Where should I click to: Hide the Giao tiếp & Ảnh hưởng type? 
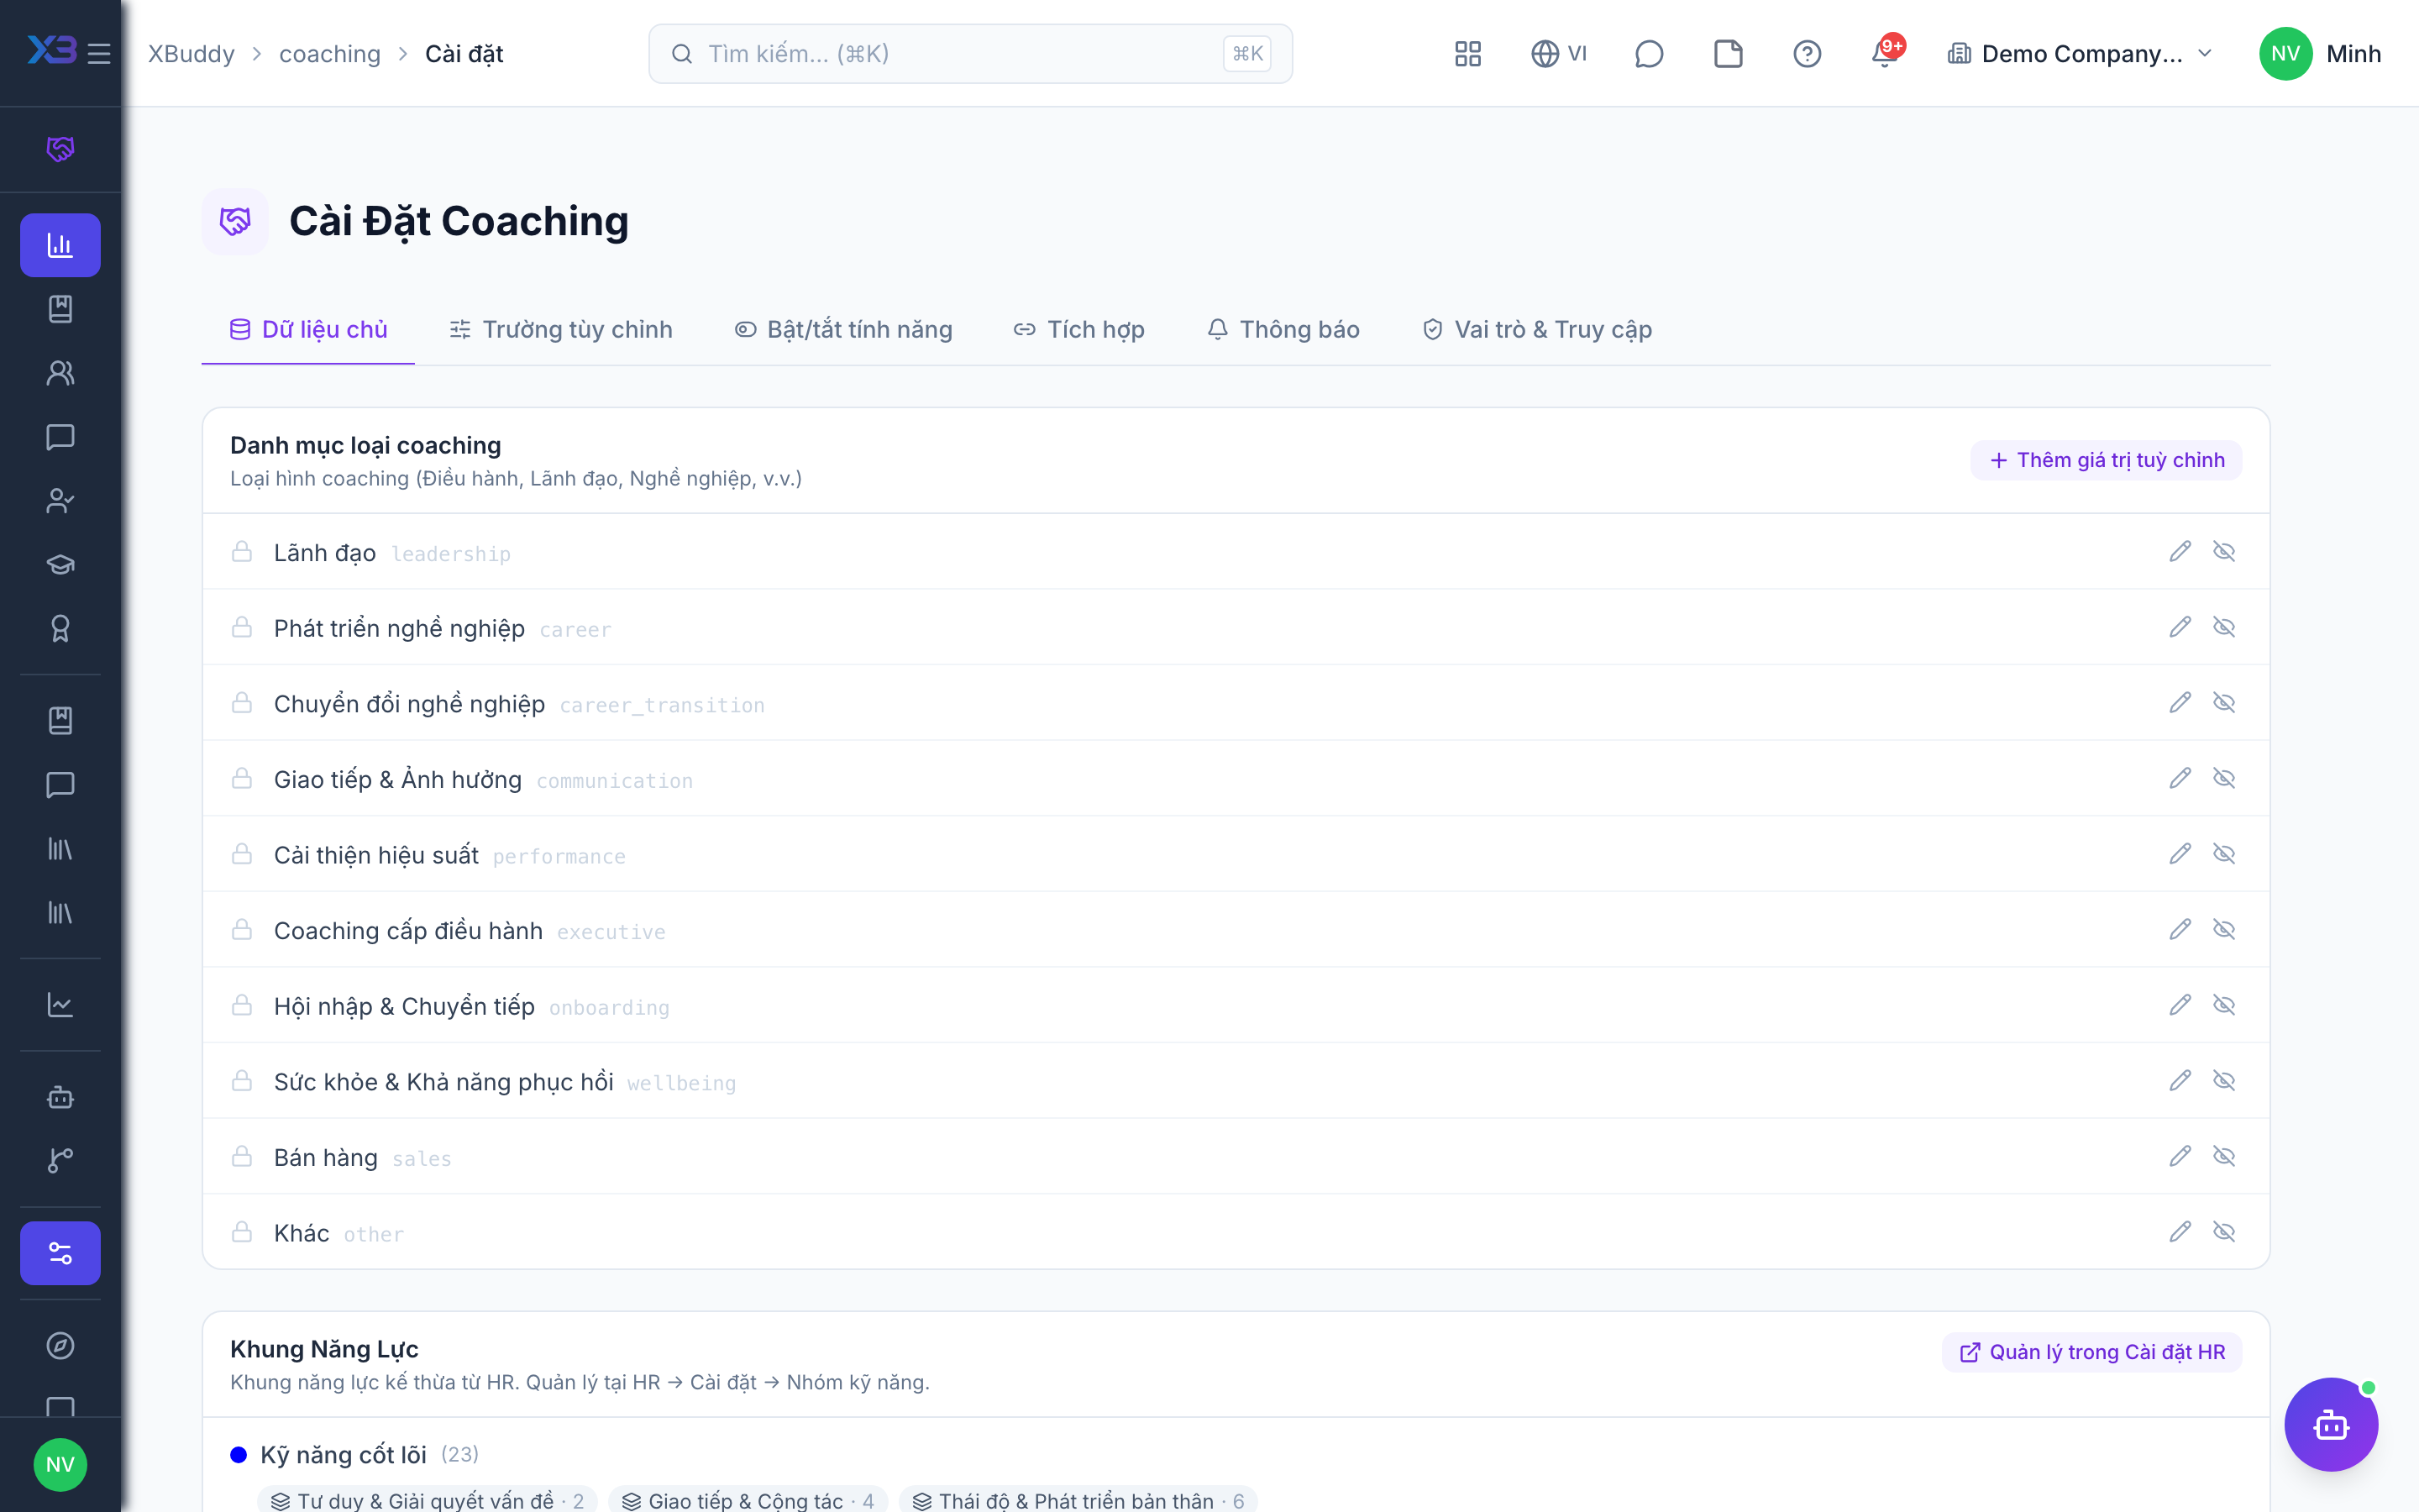[x=2224, y=778]
